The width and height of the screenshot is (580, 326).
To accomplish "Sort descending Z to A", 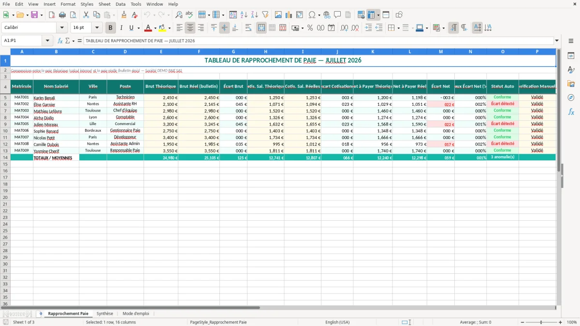I will (254, 15).
